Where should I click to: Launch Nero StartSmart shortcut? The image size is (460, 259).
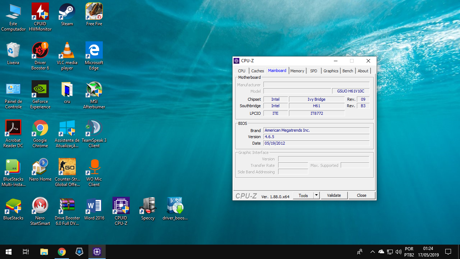tap(40, 212)
